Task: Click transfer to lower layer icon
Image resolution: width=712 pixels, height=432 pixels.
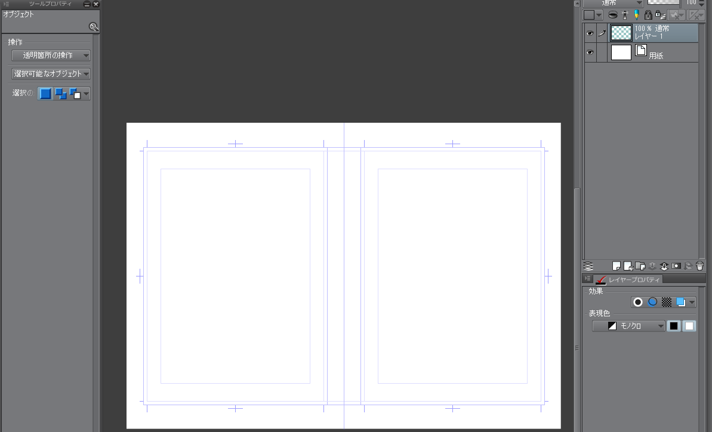Action: point(652,266)
